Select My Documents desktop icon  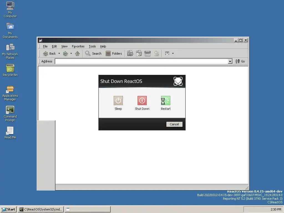[10, 31]
